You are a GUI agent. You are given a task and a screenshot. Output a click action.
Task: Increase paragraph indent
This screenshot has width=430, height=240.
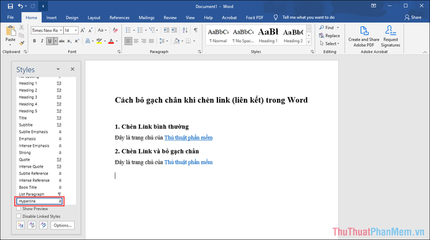tap(174, 31)
